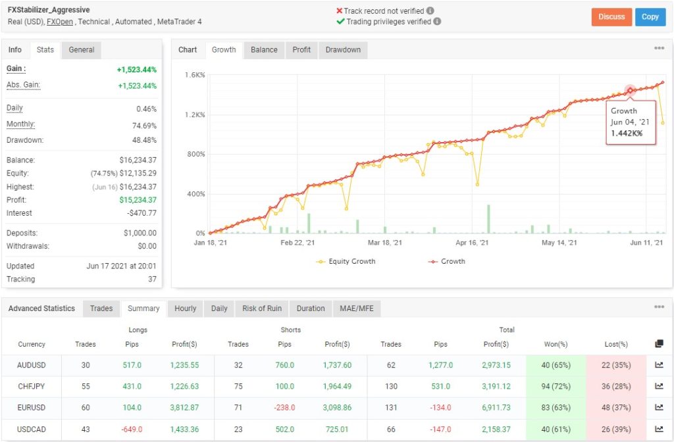Screen dimensions: 674x442
Task: Open the USDCAD row chart icon
Action: tap(659, 429)
